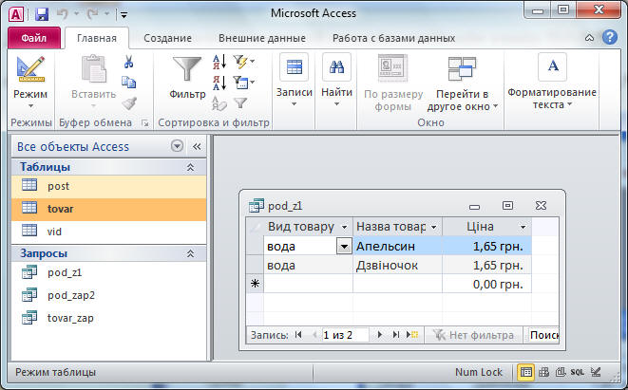Select the vid table
The image size is (628, 390).
point(108,232)
